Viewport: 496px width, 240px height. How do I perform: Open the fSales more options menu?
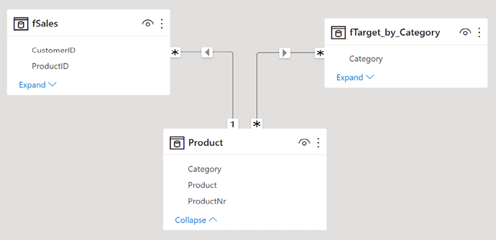tap(162, 23)
